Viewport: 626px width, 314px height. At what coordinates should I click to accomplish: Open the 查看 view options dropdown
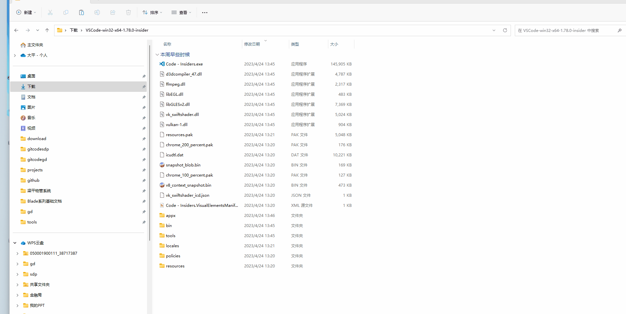coord(181,12)
